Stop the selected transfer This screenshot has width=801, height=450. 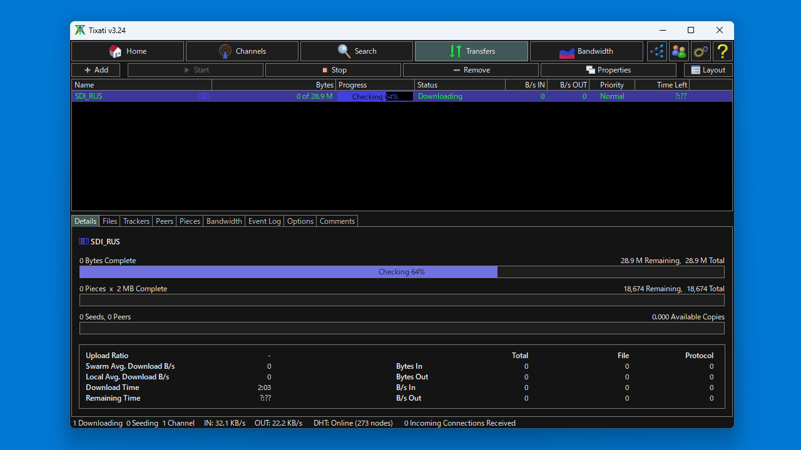333,70
